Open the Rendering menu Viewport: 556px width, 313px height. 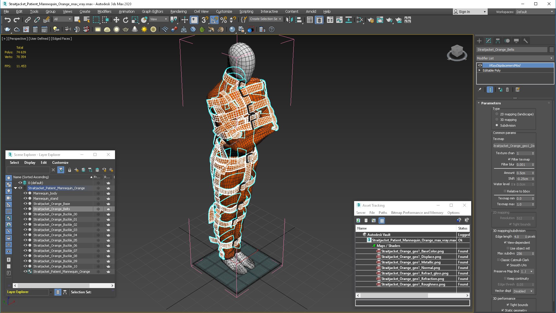pyautogui.click(x=178, y=12)
